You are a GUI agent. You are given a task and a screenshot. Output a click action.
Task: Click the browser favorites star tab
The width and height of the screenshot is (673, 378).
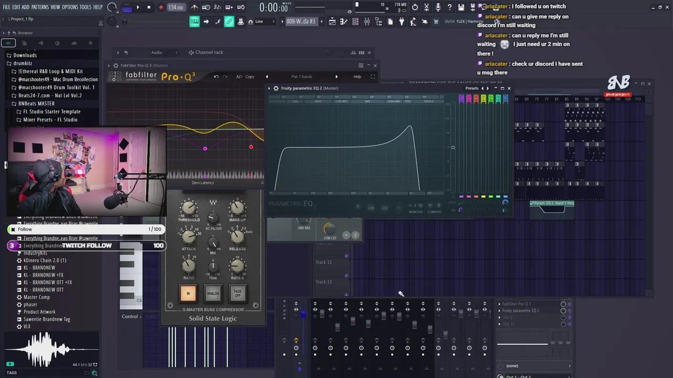(90, 43)
